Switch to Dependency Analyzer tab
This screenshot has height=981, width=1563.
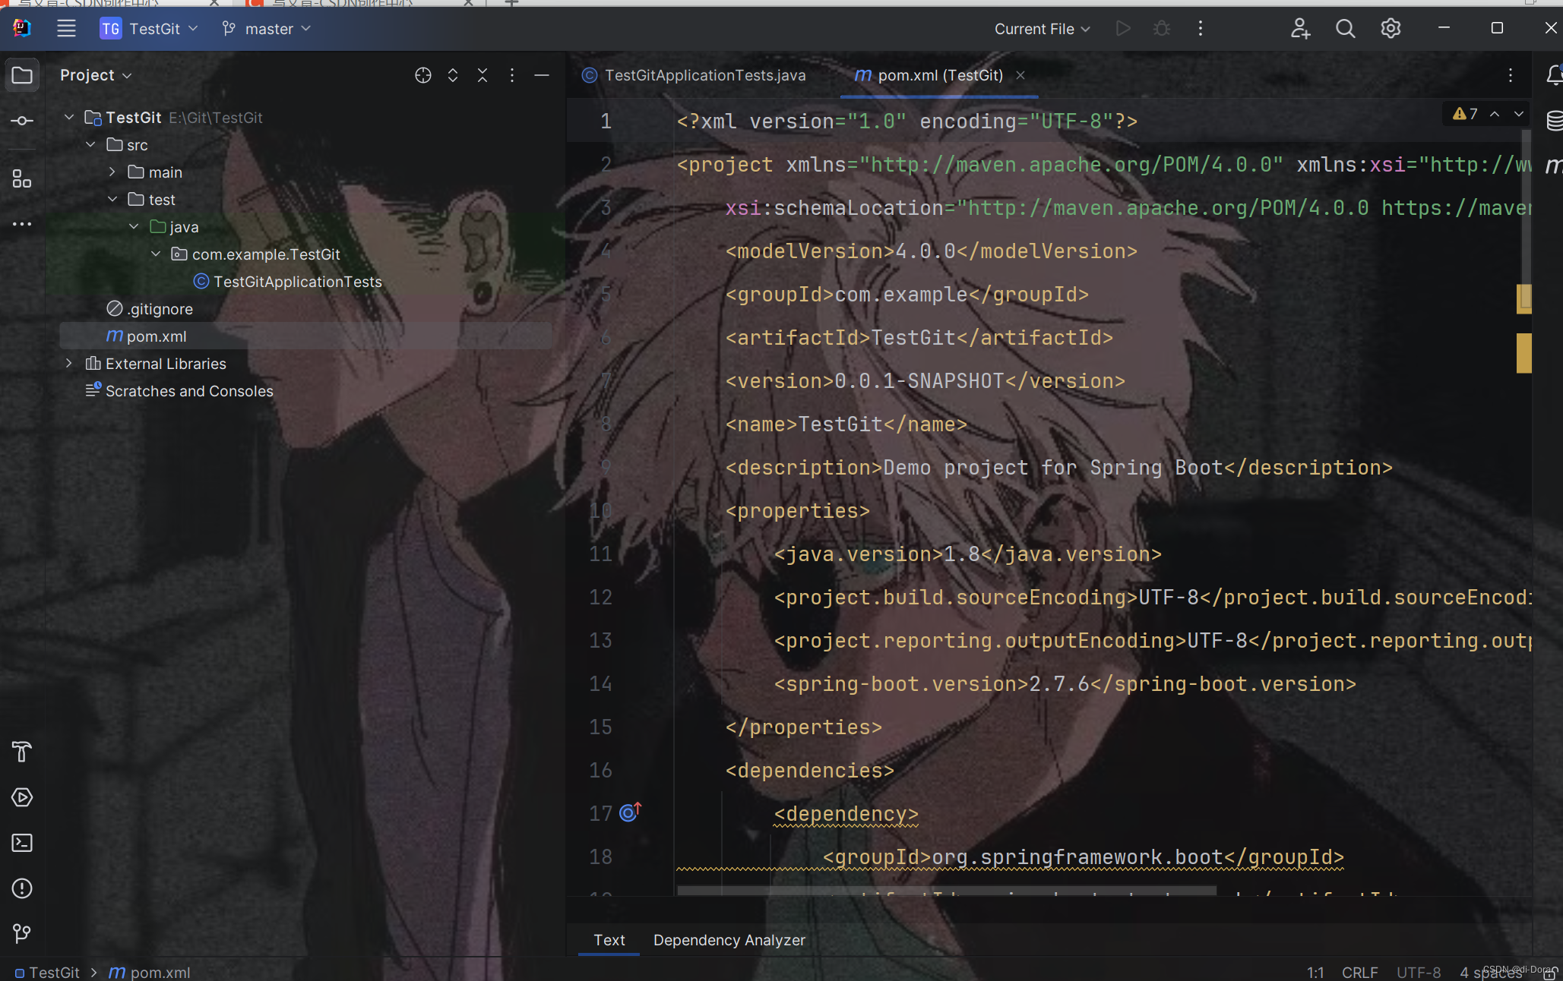[729, 940]
